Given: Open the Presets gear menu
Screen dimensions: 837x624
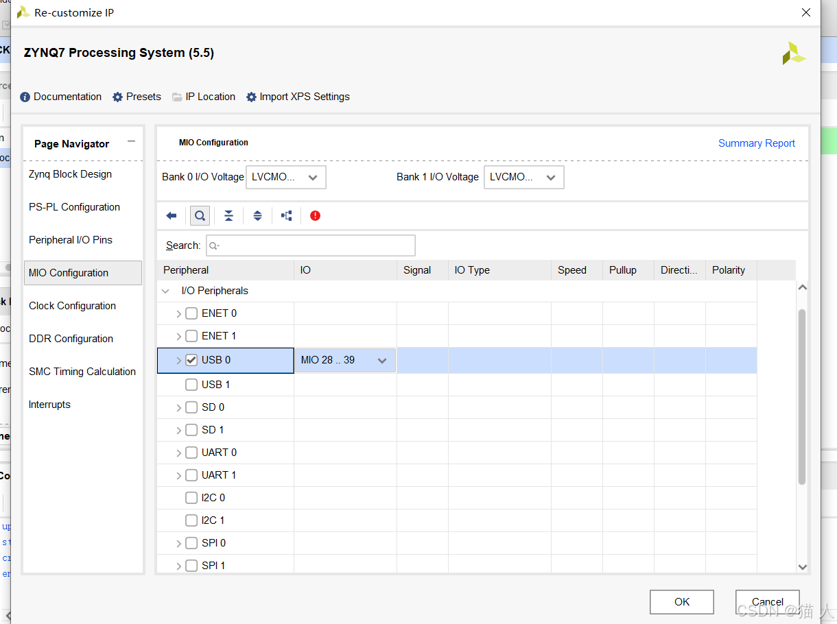Looking at the screenshot, I should pos(137,97).
